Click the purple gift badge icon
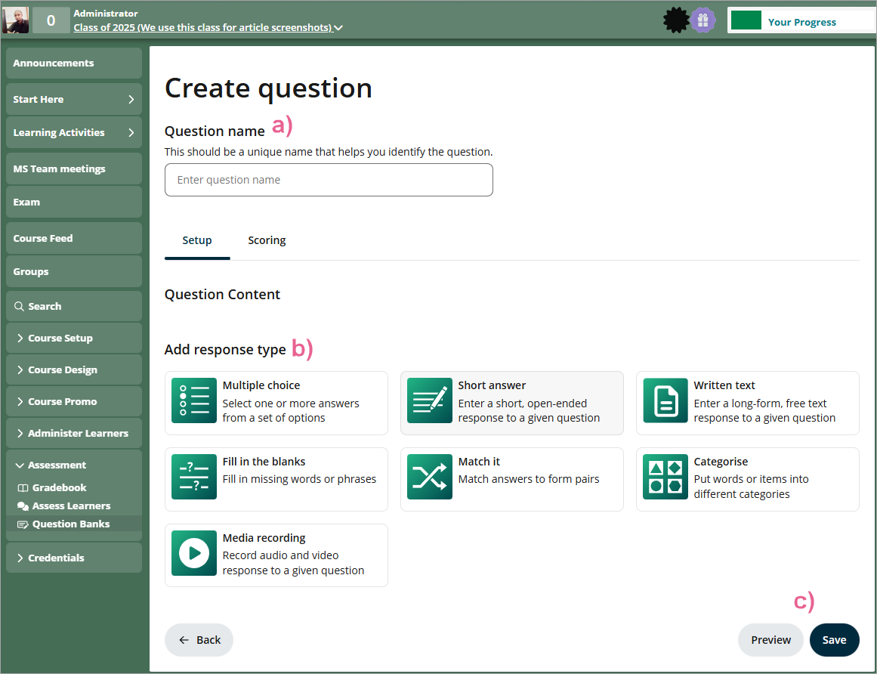Image resolution: width=877 pixels, height=674 pixels. click(703, 20)
